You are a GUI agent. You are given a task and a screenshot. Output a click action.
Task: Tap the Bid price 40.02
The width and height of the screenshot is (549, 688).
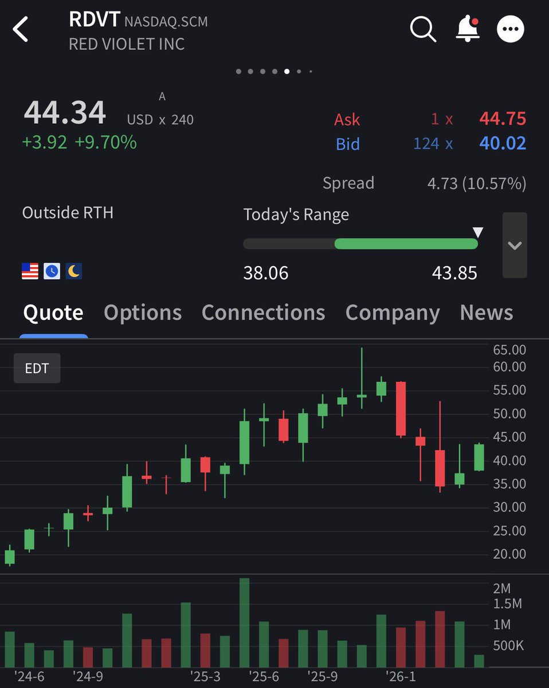pos(503,143)
